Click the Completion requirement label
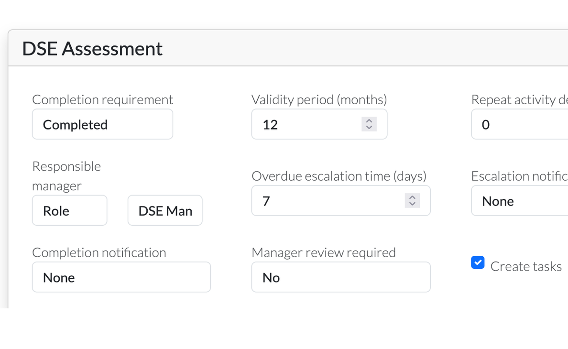Screen dimensions: 568x349 102,99
